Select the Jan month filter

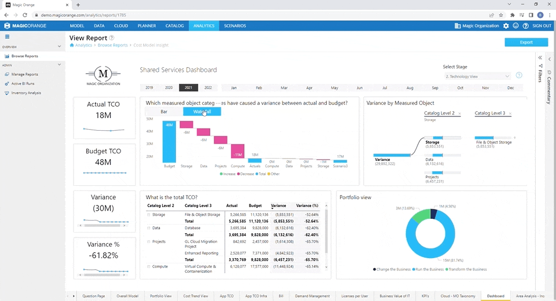(233, 88)
